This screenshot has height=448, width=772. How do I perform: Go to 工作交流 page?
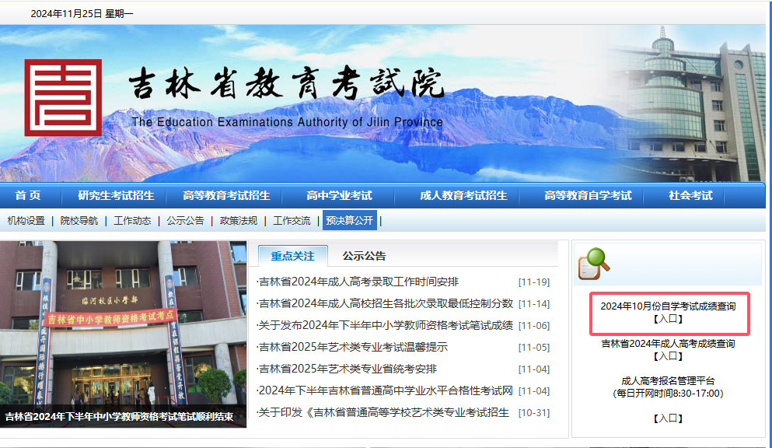click(292, 221)
